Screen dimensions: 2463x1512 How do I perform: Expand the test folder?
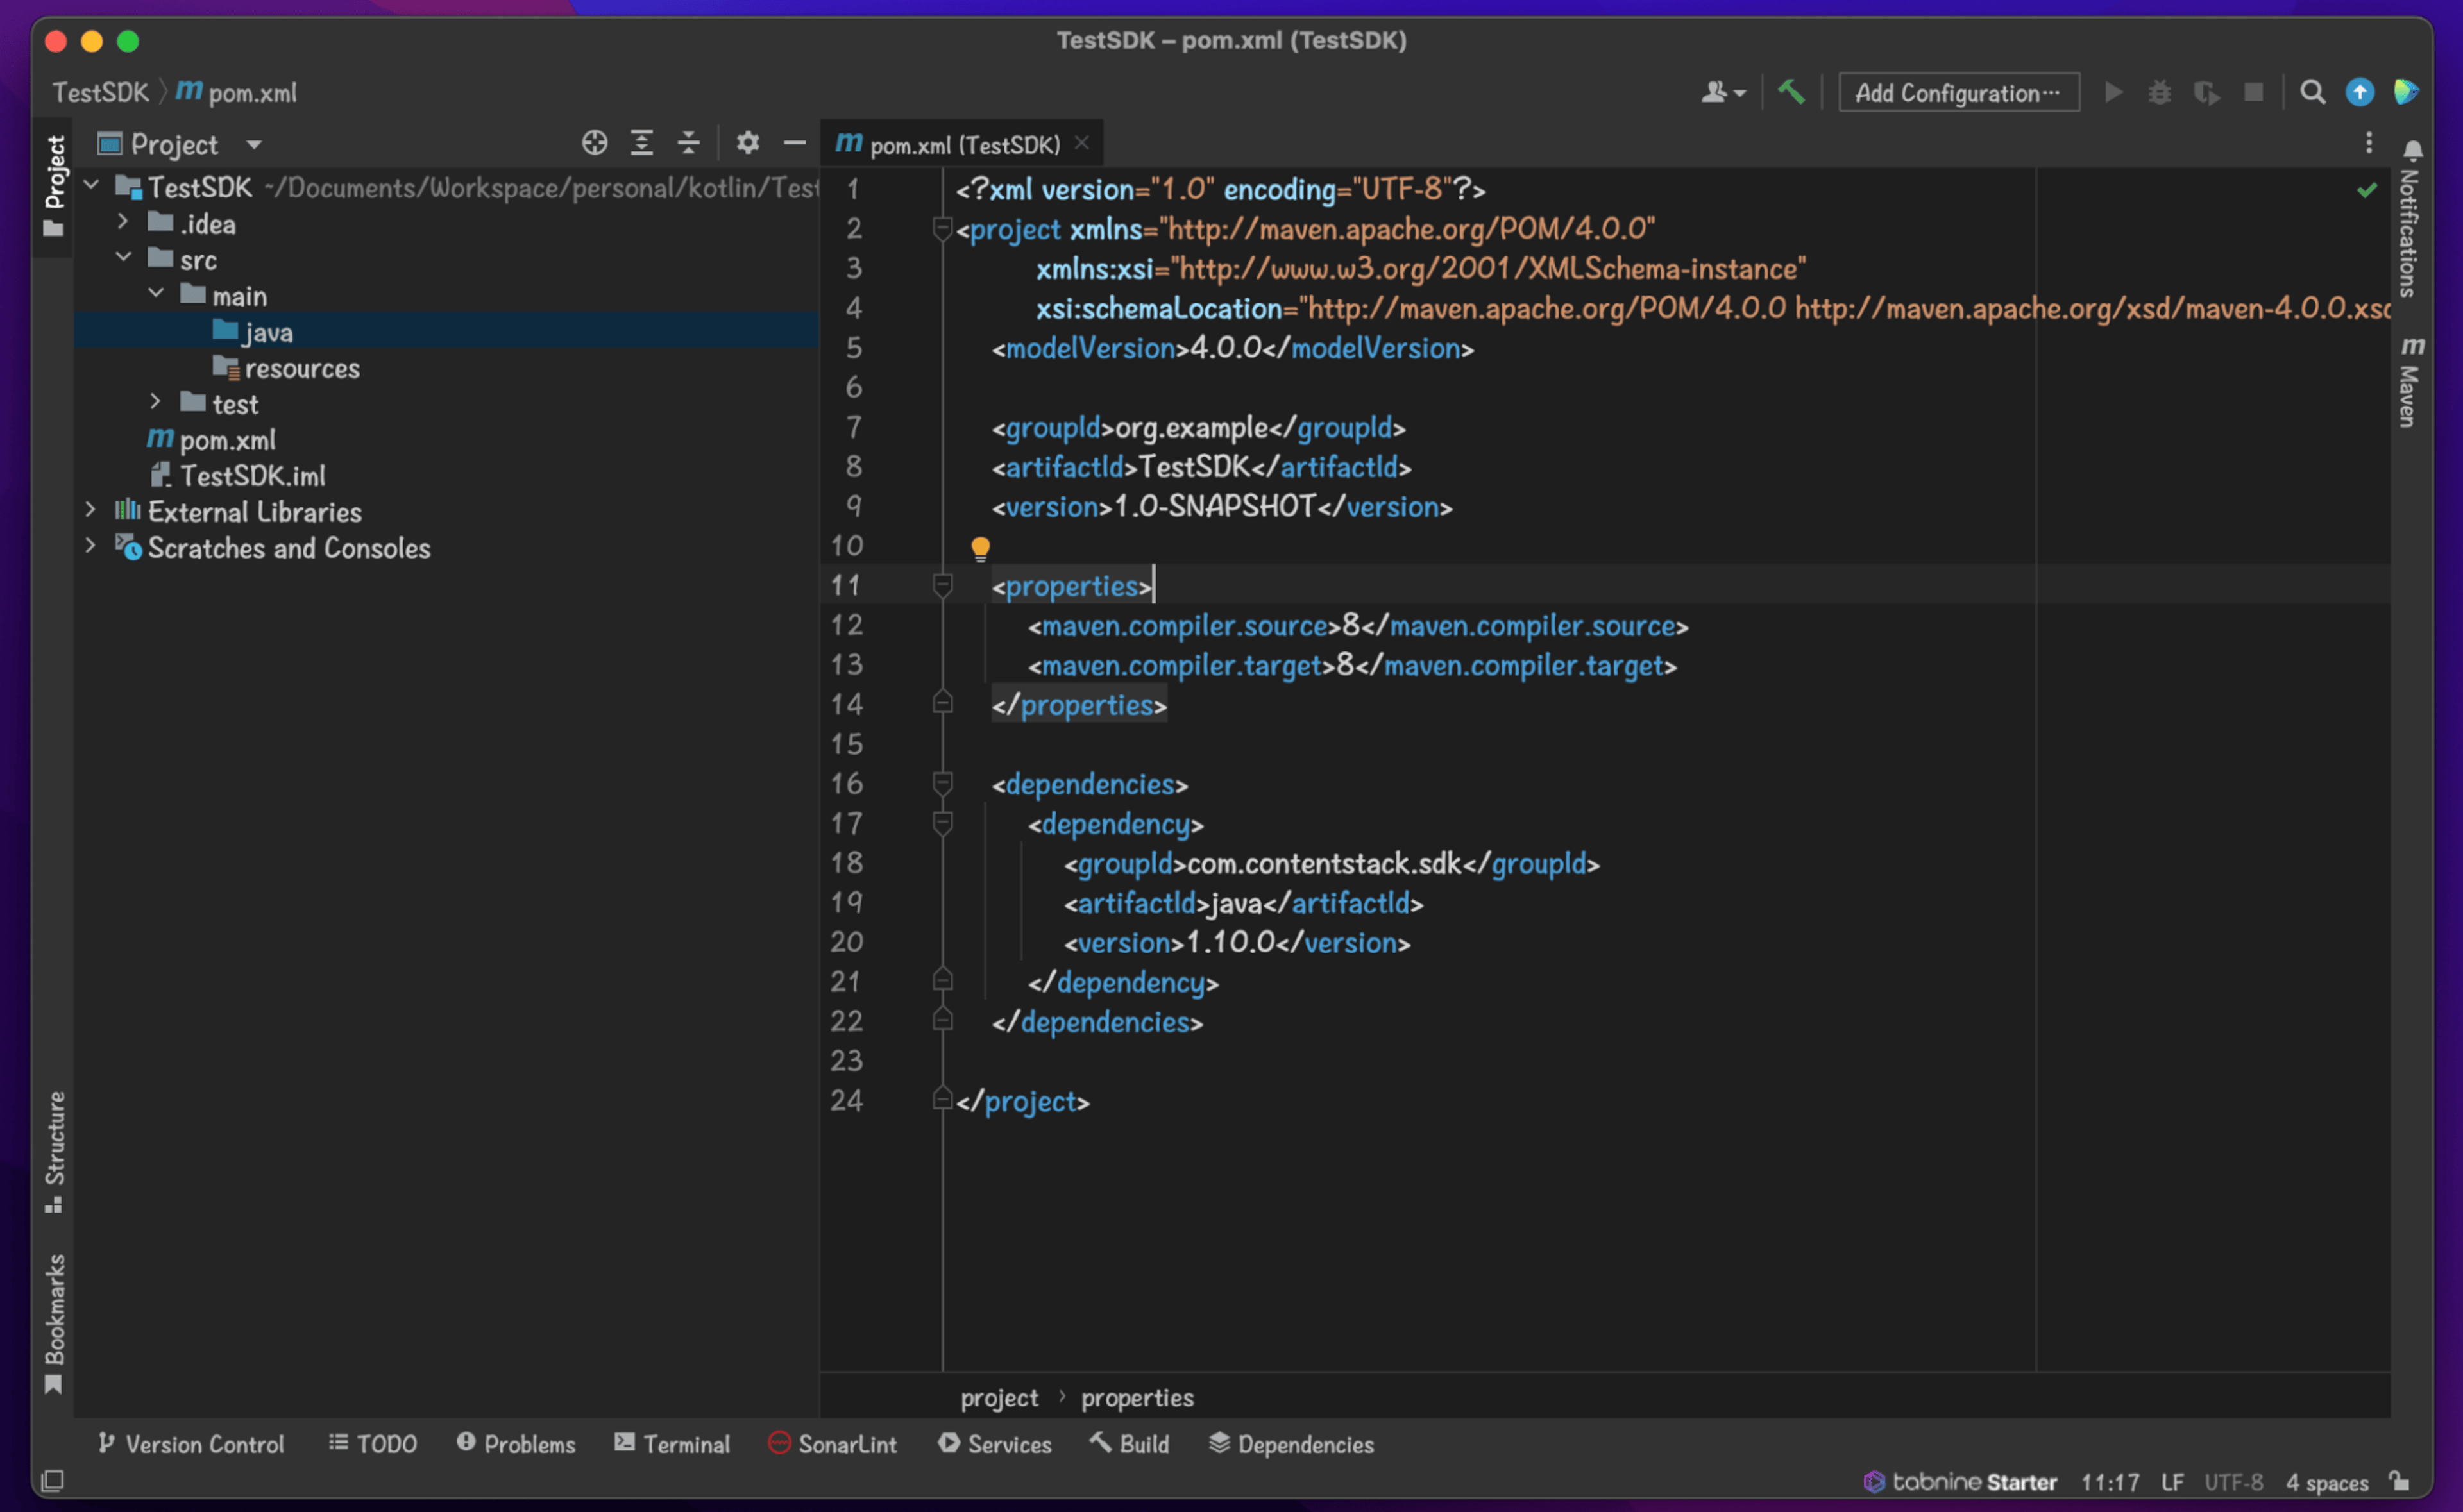156,402
